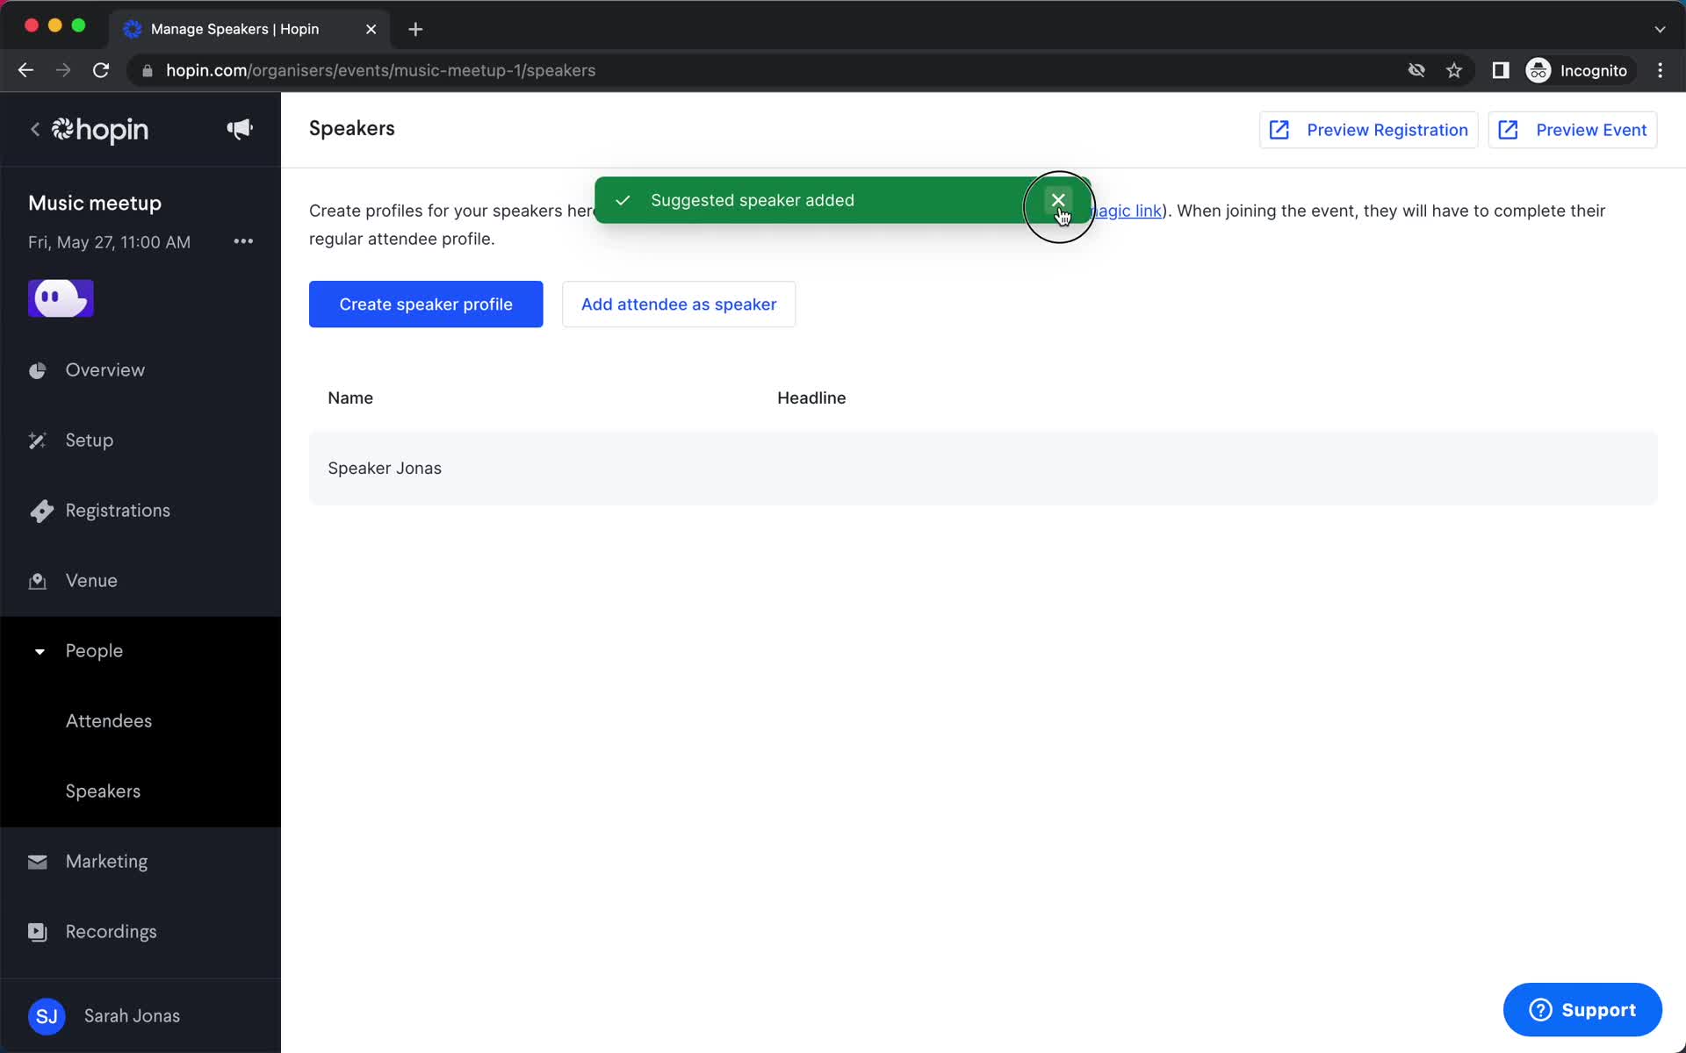Viewport: 1686px width, 1053px height.
Task: Click the Overview sidebar icon
Action: (x=35, y=369)
